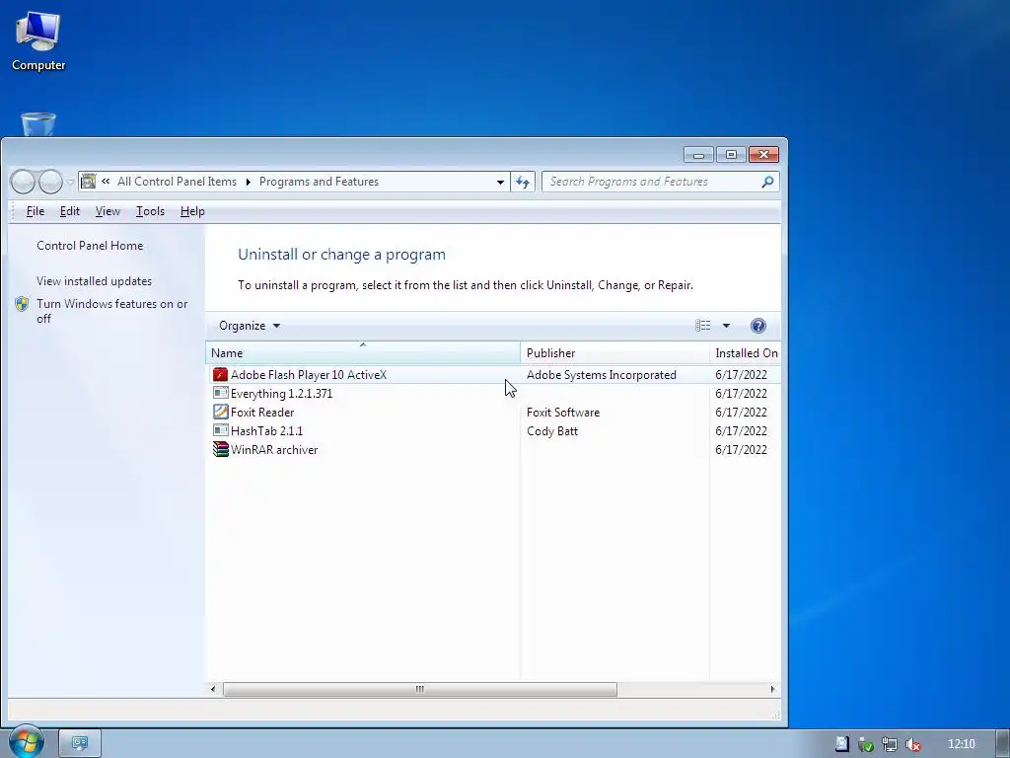1010x758 pixels.
Task: Open the Windows Start orb
Action: coord(27,742)
